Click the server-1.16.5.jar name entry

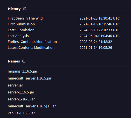point(21,92)
